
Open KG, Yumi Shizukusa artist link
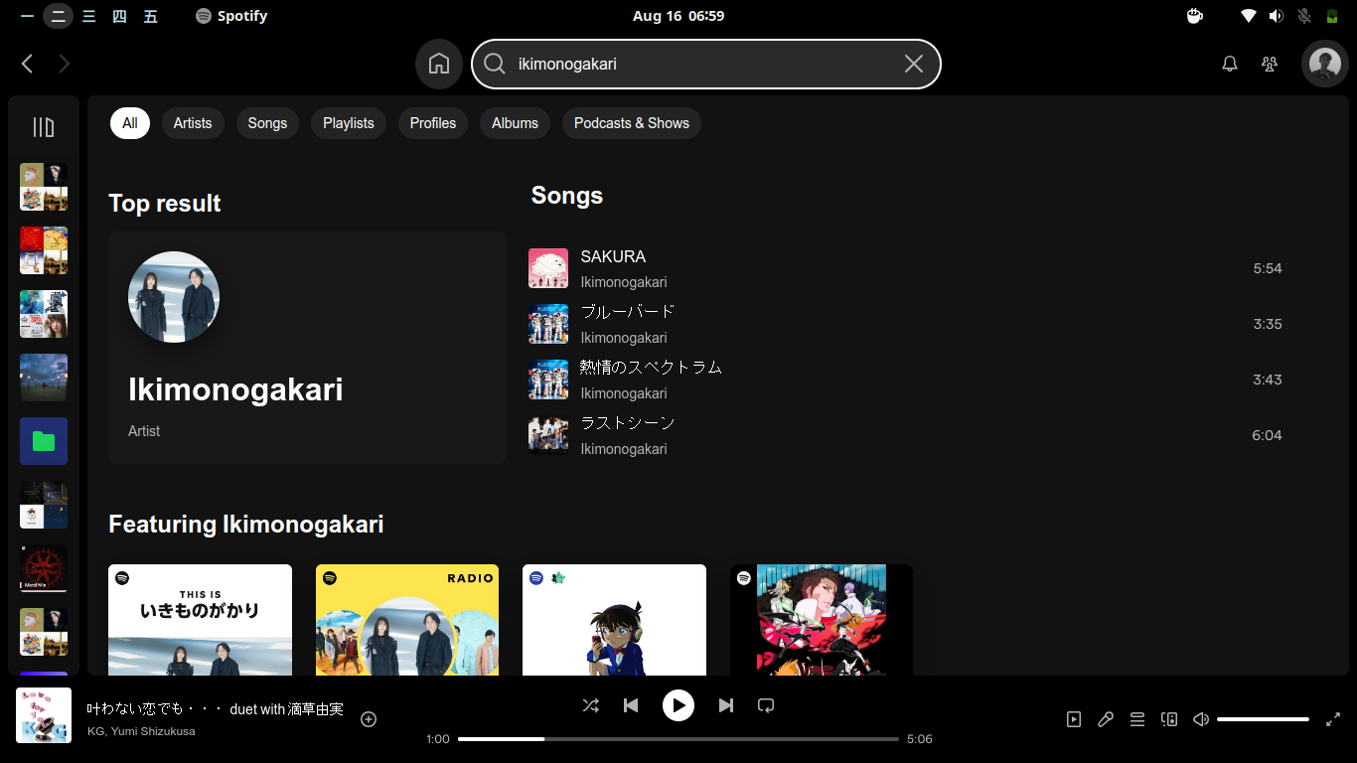(x=141, y=731)
